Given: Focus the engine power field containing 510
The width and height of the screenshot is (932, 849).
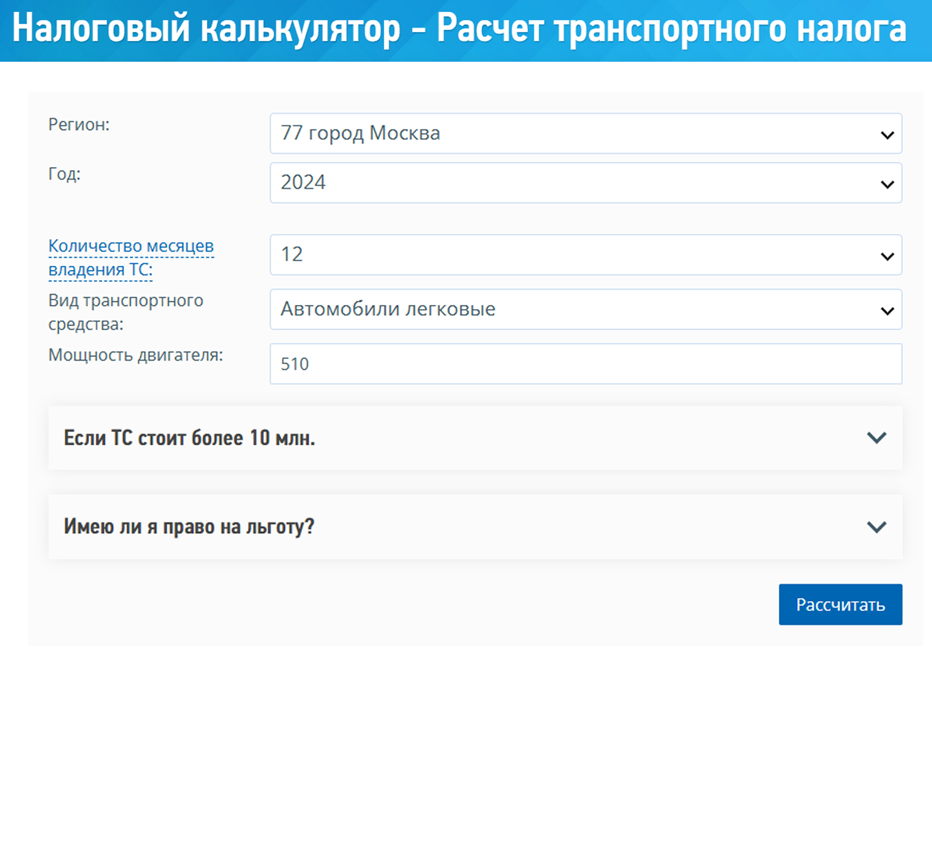Looking at the screenshot, I should click(585, 364).
